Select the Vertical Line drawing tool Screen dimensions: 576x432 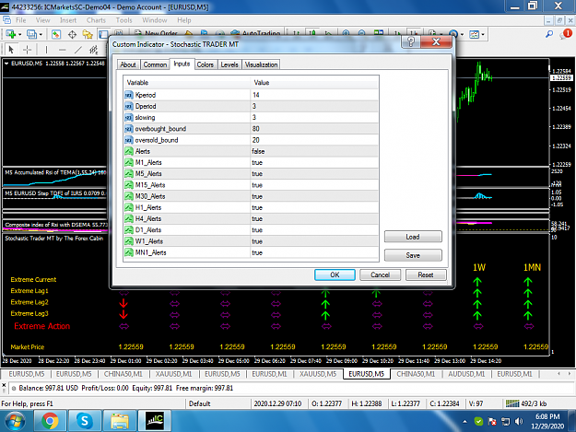46,49
